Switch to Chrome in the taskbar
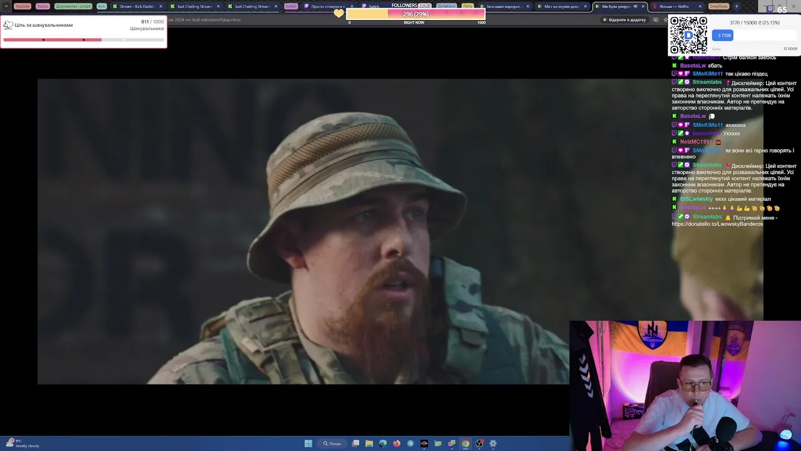Screen dimensions: 801x451 pos(466,443)
